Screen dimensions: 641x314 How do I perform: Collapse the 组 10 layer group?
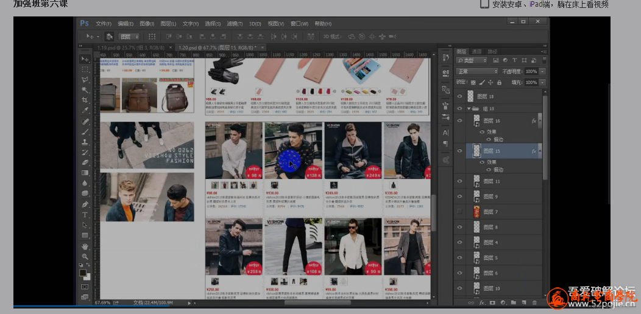(467, 109)
